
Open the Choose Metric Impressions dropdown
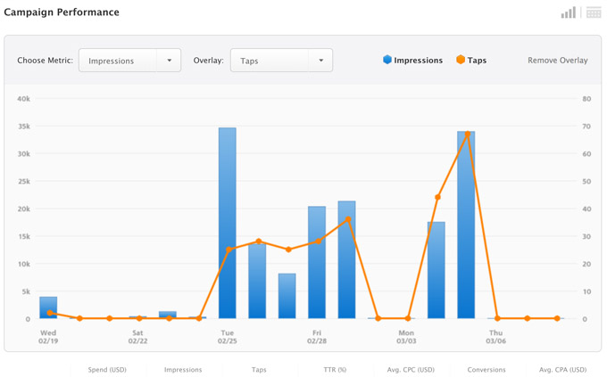[129, 61]
